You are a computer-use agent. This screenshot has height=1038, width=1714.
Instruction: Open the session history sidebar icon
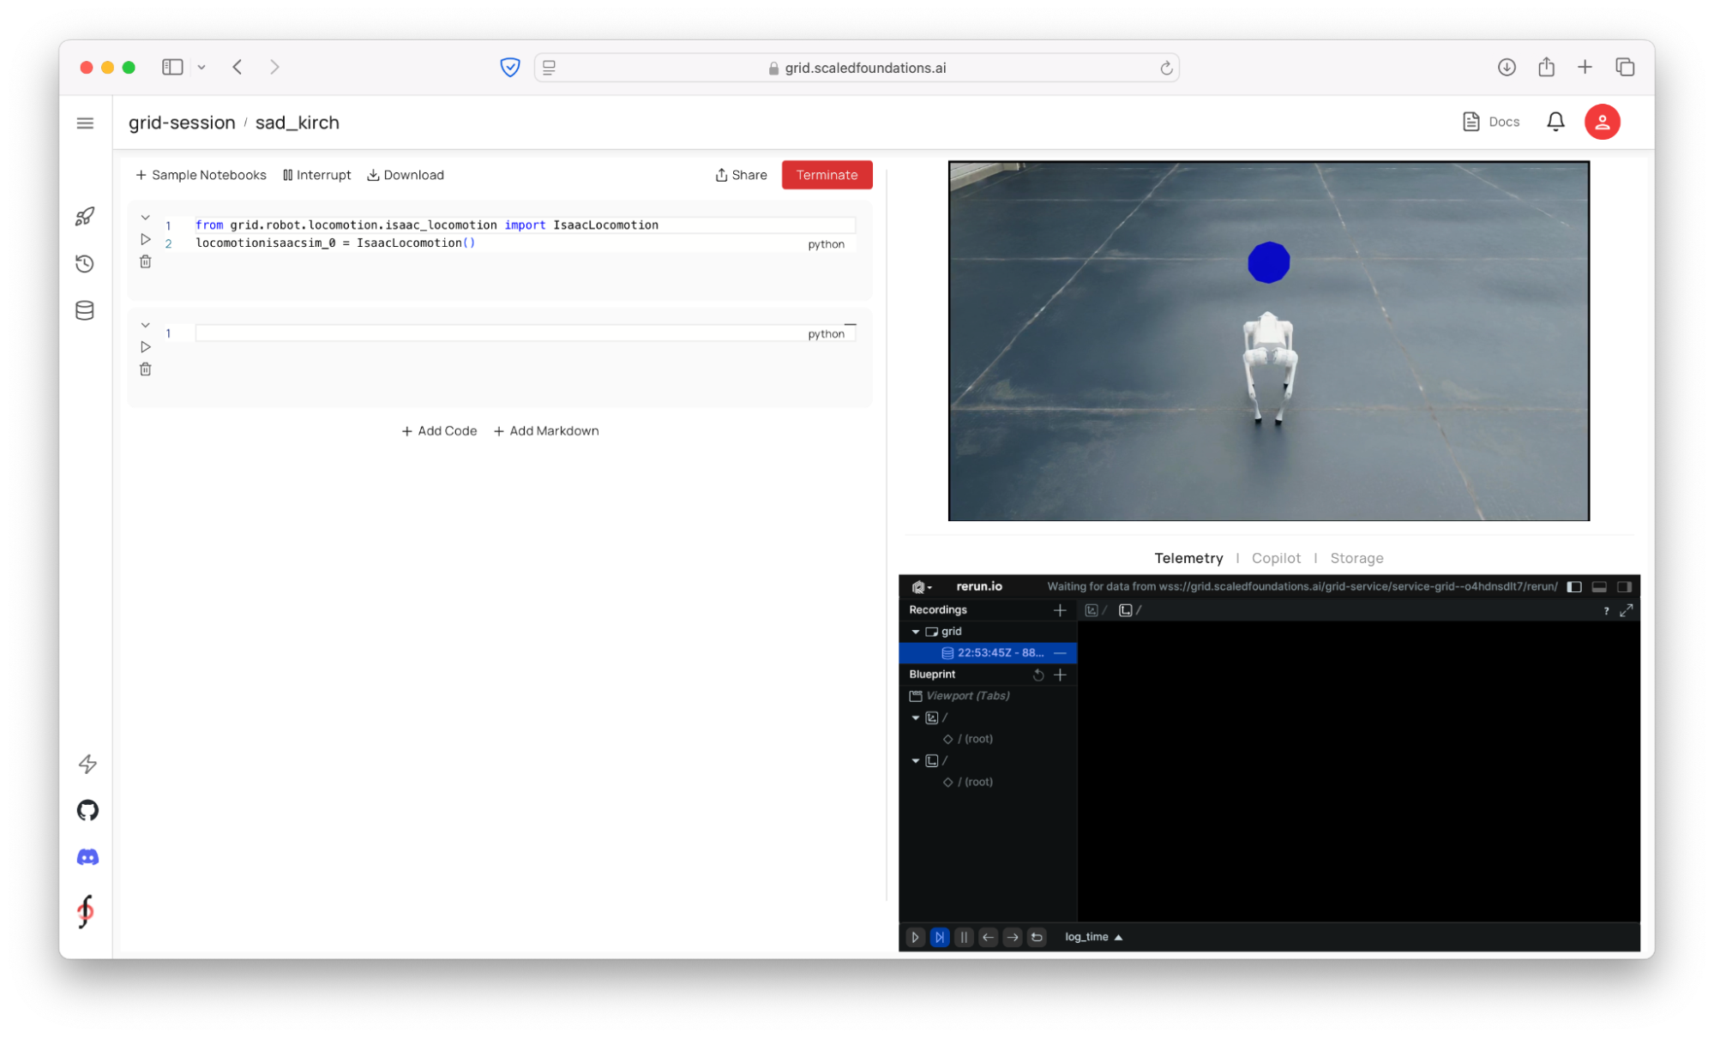[x=85, y=263]
